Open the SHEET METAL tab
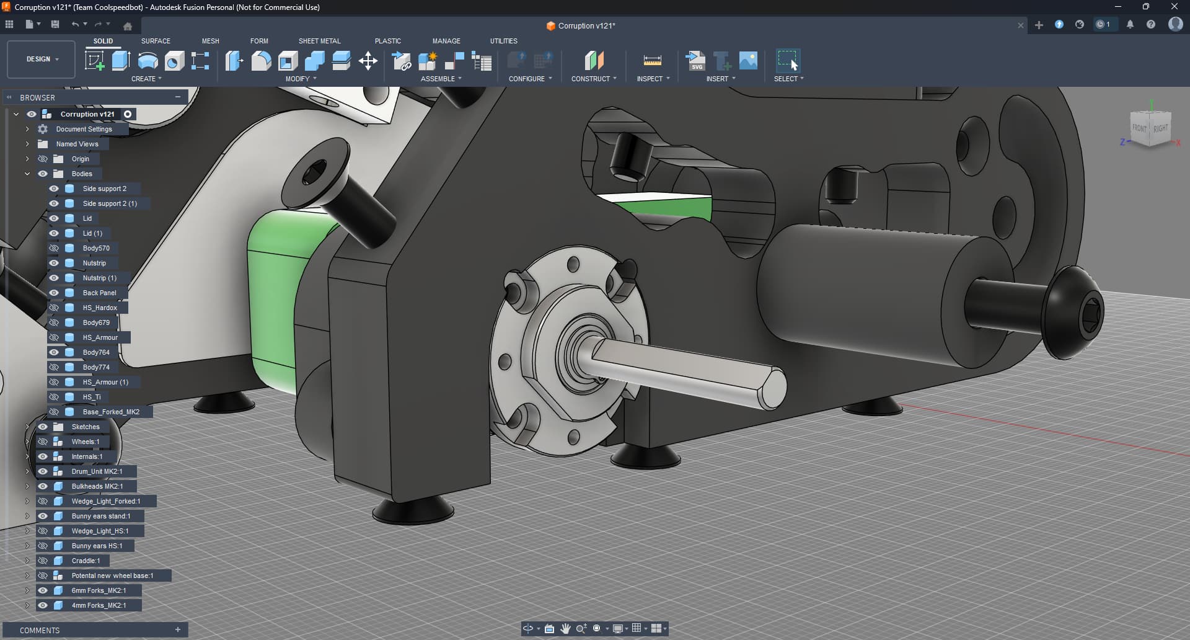Viewport: 1190px width, 640px height. coord(319,41)
